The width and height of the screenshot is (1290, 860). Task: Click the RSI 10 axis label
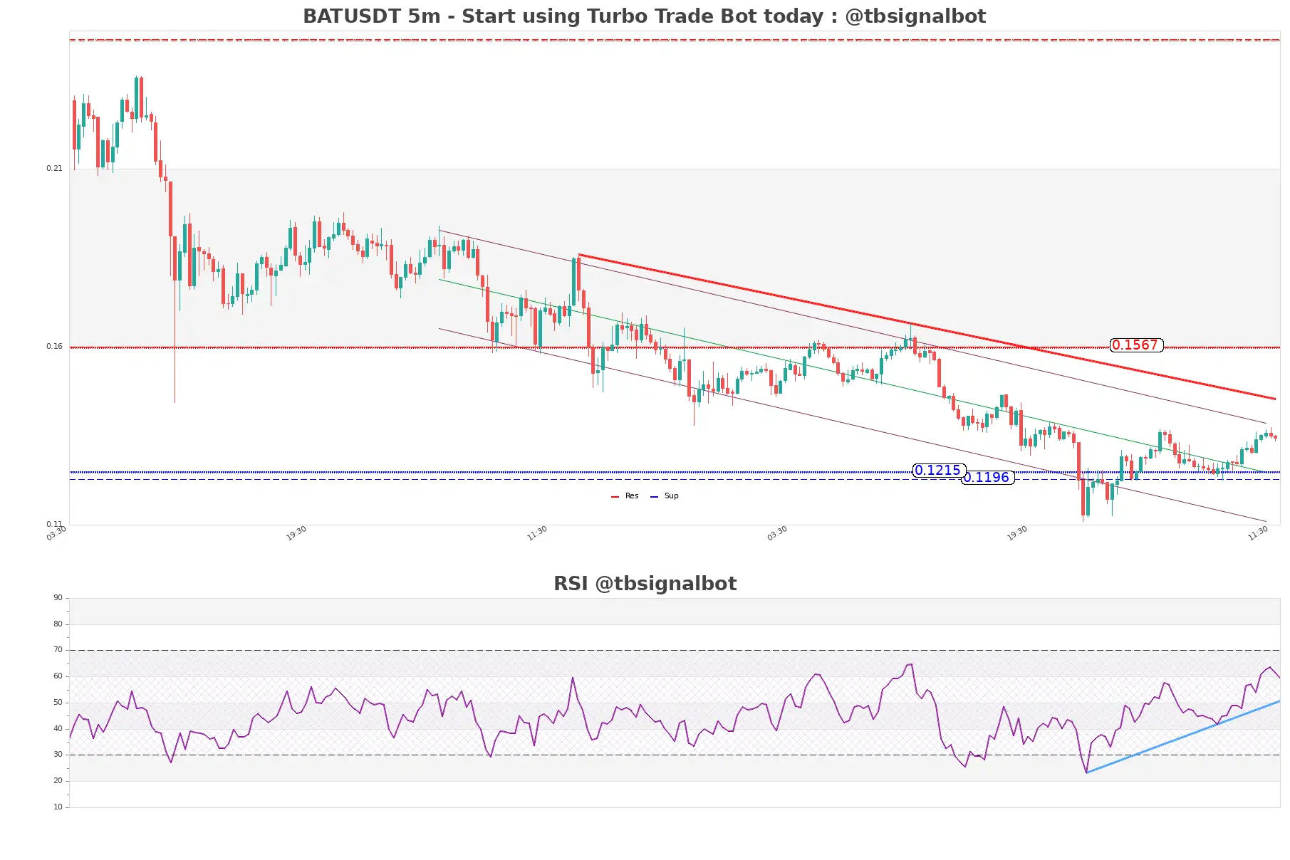[x=58, y=807]
